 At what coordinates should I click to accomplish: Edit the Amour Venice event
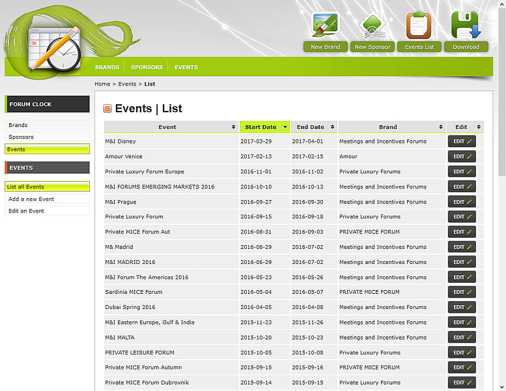point(462,156)
